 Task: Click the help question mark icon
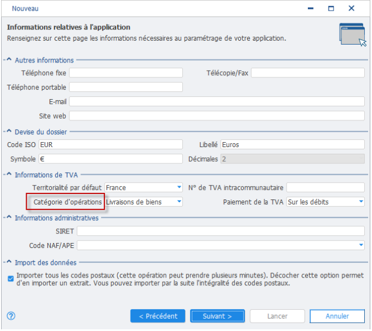[x=11, y=316]
